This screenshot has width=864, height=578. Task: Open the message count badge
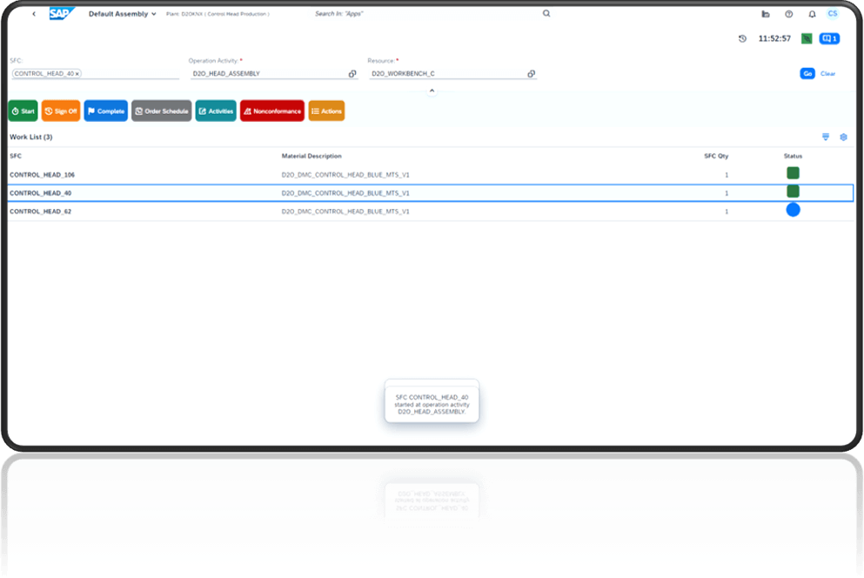(x=827, y=38)
